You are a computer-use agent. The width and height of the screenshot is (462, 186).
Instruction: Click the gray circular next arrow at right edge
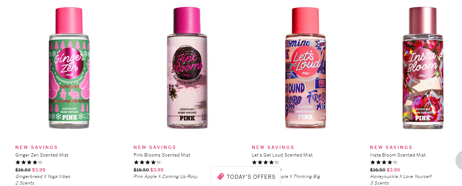coord(459,160)
